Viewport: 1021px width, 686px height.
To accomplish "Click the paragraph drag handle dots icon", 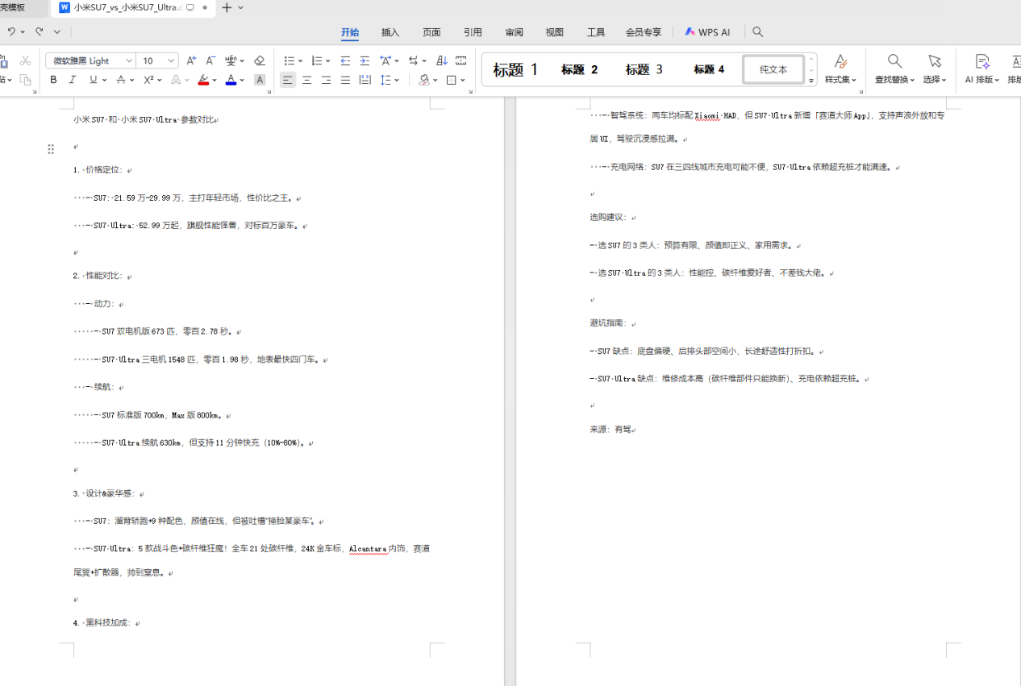I will [x=51, y=149].
